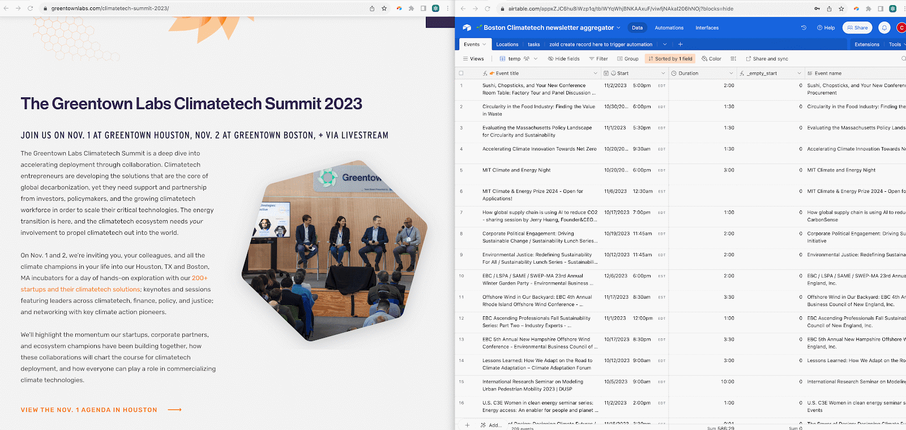This screenshot has height=430, width=906.
Task: Go back in the greentownlabs browser window
Action: (6, 8)
